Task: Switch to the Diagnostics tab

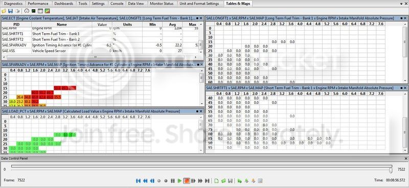Action: click(x=13, y=4)
